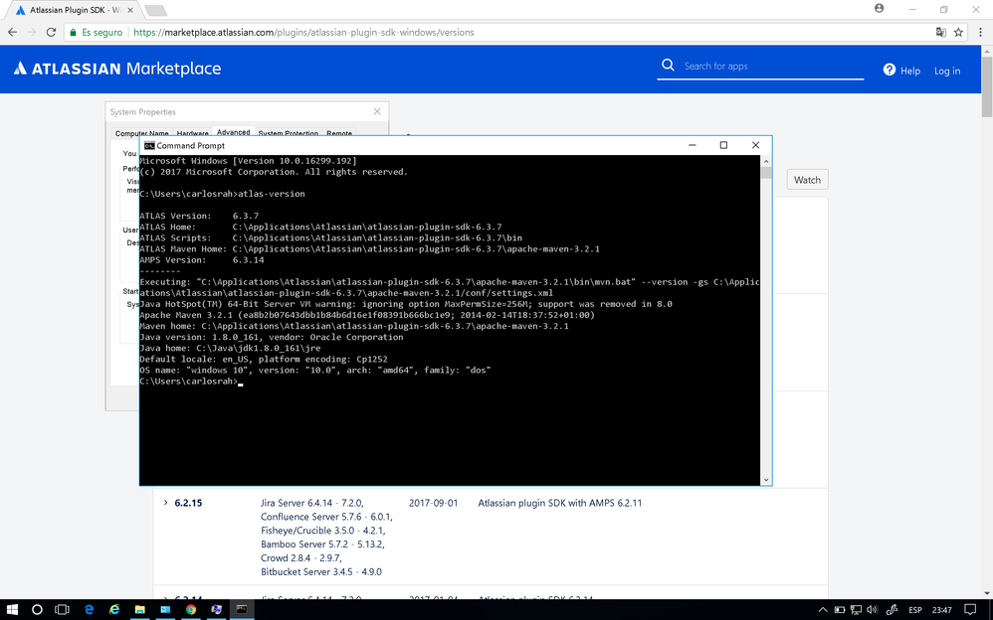Switch to Remote tab in System Properties

click(x=339, y=133)
